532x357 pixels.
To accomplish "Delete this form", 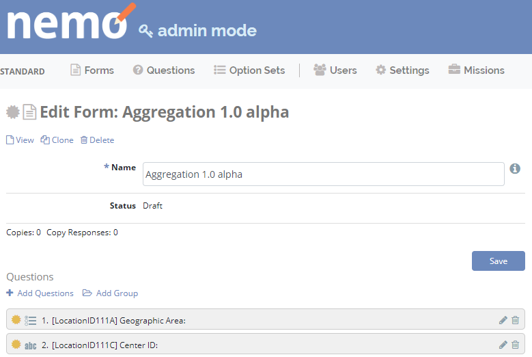I will pos(98,140).
